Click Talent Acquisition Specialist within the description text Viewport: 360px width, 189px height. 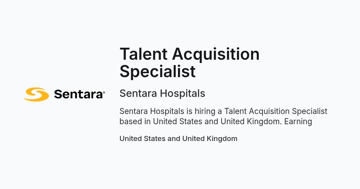276,111
